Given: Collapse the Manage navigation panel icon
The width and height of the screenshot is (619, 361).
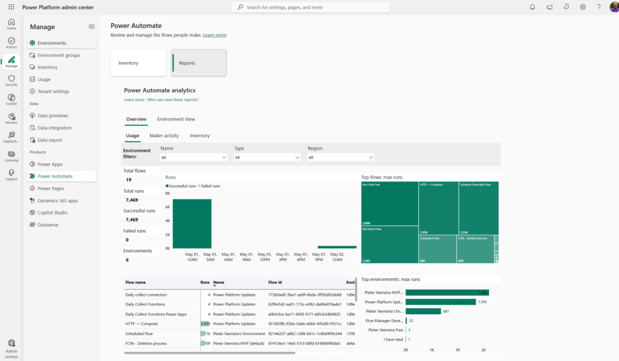Looking at the screenshot, I should pos(92,27).
